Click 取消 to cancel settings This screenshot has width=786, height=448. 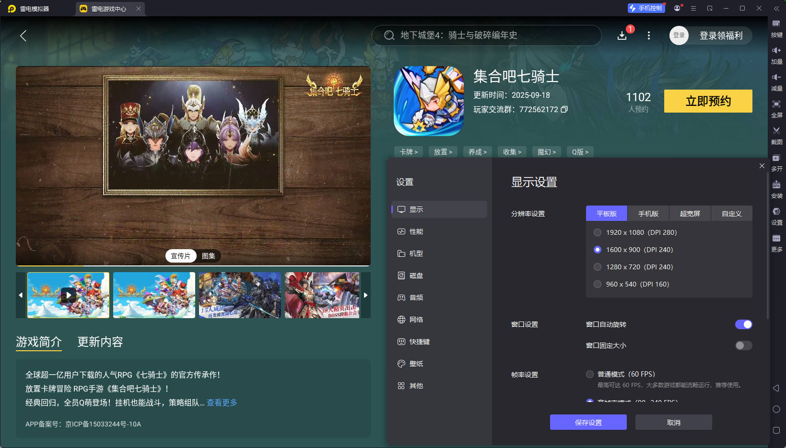click(674, 422)
